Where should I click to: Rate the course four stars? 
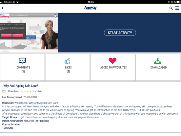click(31, 91)
